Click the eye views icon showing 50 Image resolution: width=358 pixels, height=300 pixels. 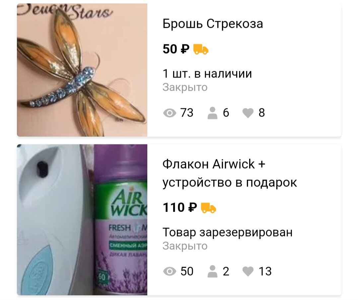point(170,271)
